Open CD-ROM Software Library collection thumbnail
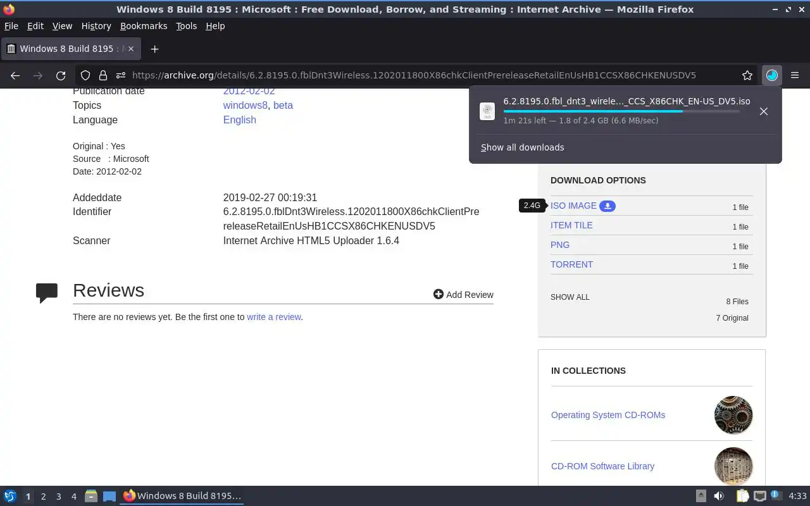810x506 pixels. click(x=733, y=466)
